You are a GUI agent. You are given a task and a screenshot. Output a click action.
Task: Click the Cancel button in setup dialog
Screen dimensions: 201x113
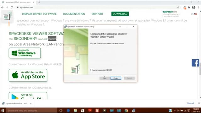click(x=129, y=78)
